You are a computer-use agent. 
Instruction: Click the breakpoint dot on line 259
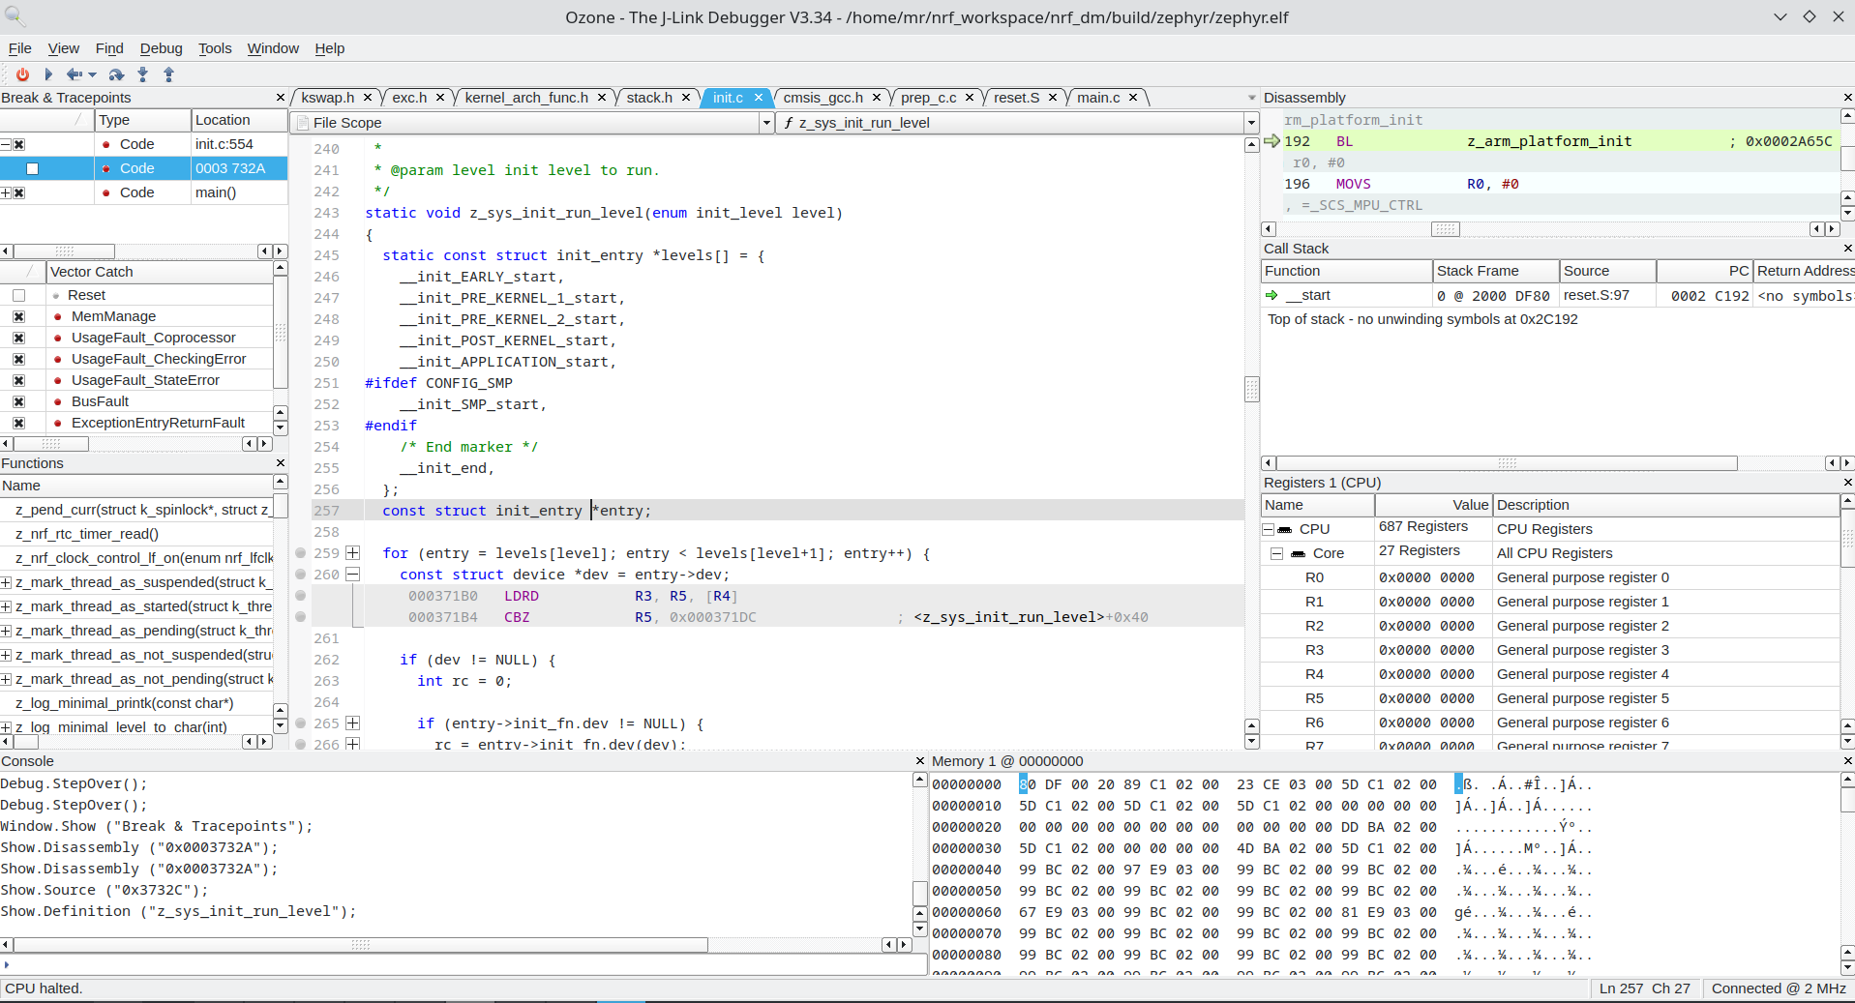[x=301, y=553]
